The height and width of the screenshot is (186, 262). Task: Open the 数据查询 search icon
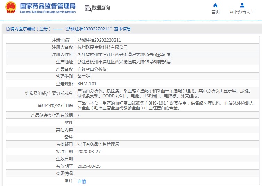[88, 8]
